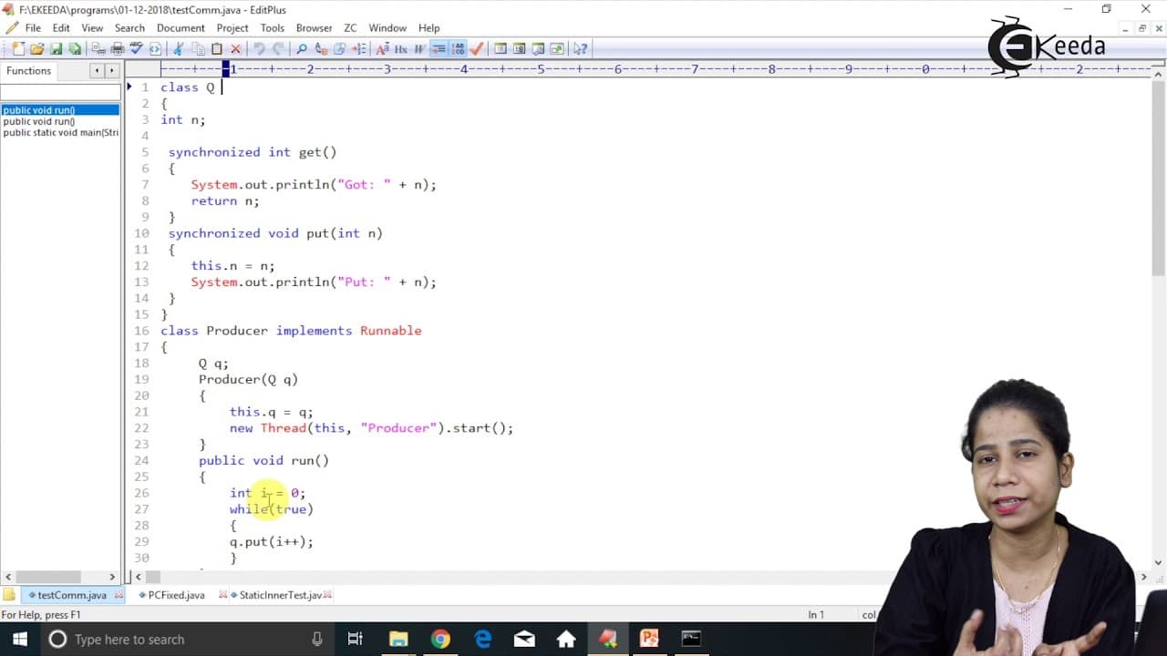Click the Go to Line icon

tap(359, 48)
